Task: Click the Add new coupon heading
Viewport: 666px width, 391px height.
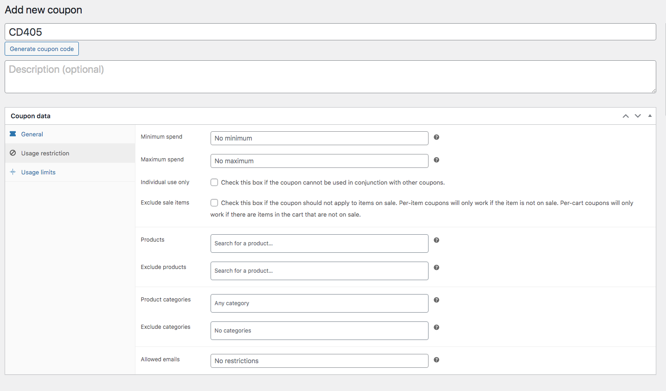Action: [x=44, y=10]
